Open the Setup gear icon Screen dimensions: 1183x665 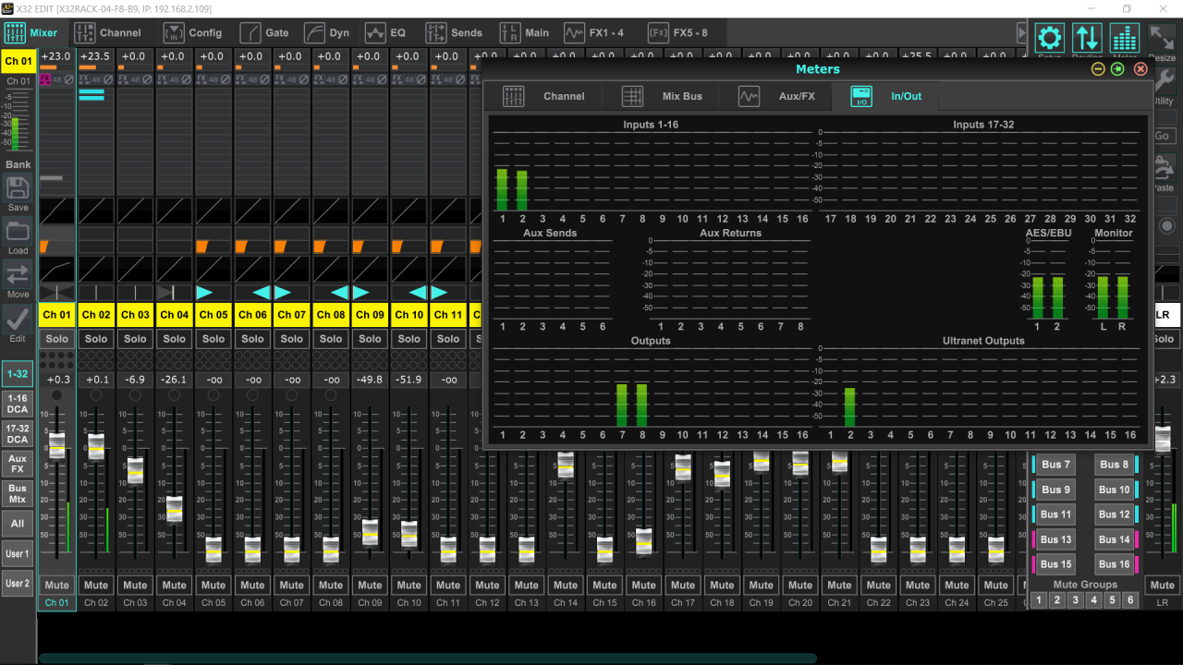click(x=1049, y=38)
